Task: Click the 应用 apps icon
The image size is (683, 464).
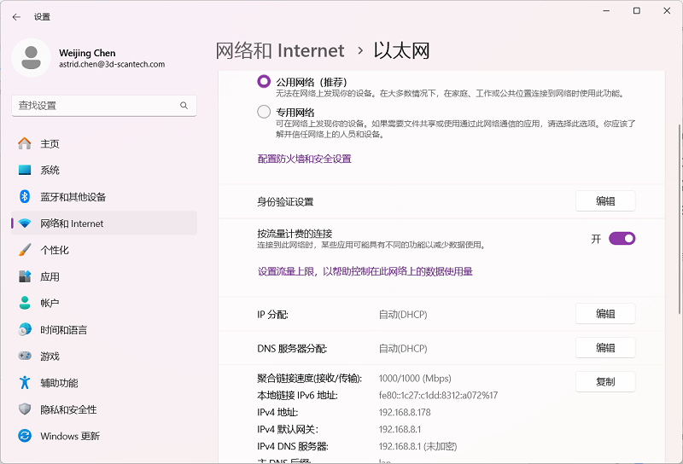Action: click(x=25, y=276)
